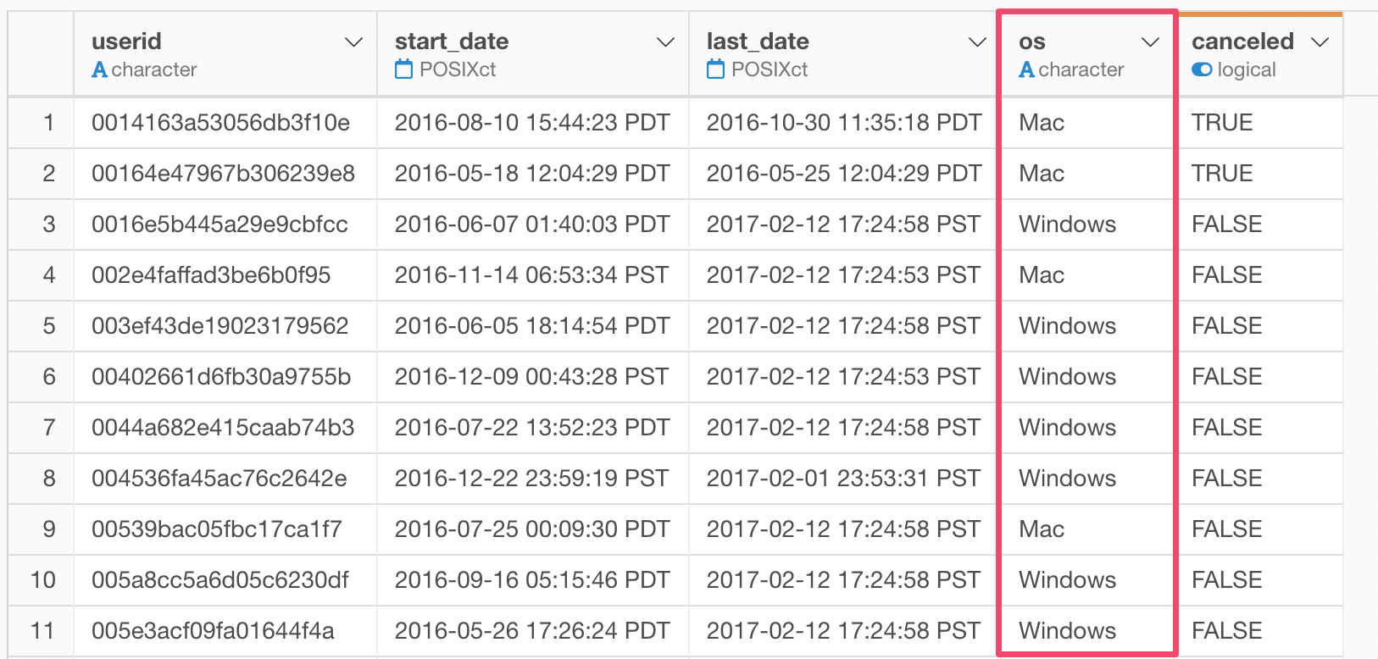Select the os column header name
This screenshot has width=1378, height=659.
coord(1032,42)
